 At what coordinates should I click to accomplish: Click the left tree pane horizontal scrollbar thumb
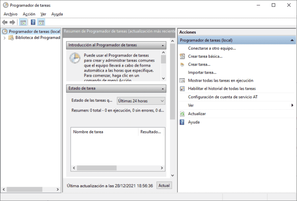coord(24,189)
